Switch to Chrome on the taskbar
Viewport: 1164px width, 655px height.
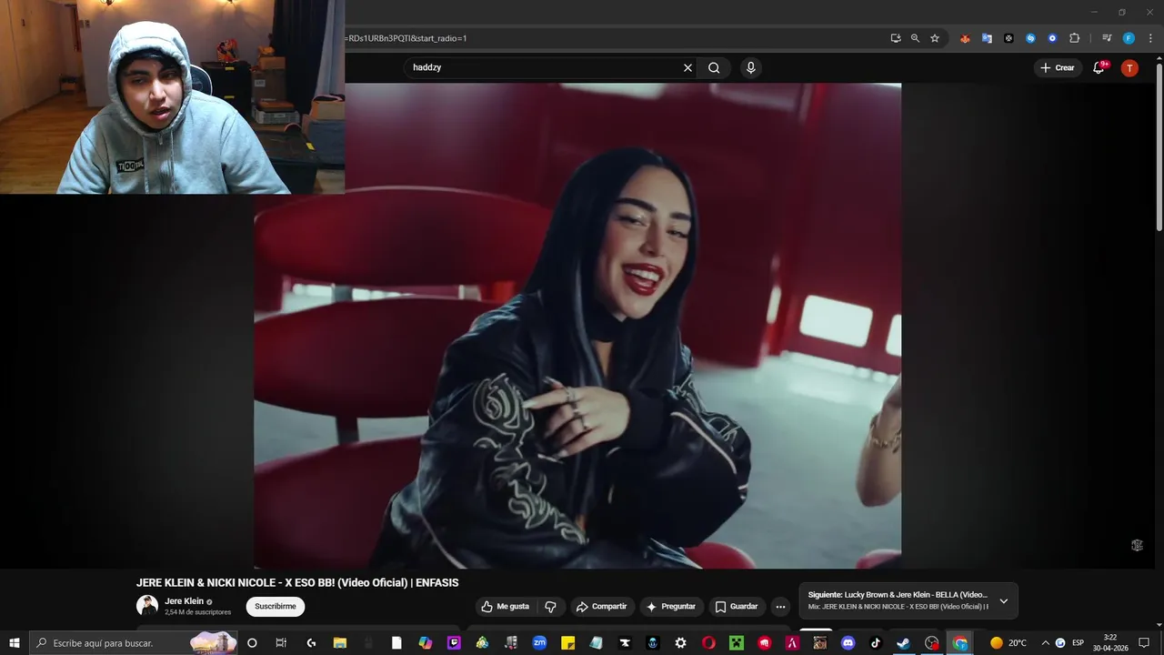pos(960,643)
